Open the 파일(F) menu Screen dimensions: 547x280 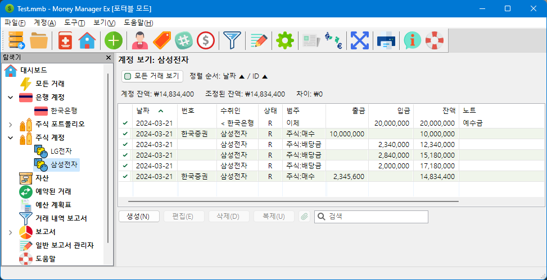click(15, 22)
